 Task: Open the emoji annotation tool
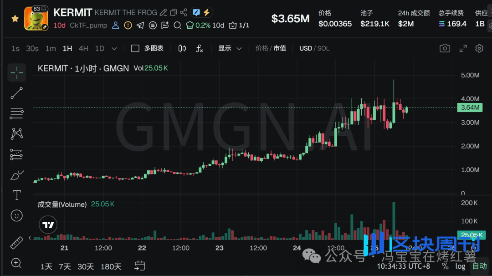click(x=17, y=215)
